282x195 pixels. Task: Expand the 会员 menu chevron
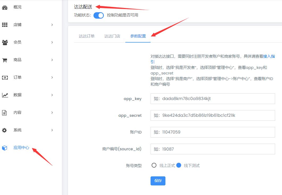point(52,42)
